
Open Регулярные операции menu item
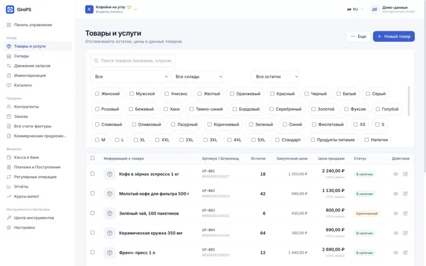(38, 177)
